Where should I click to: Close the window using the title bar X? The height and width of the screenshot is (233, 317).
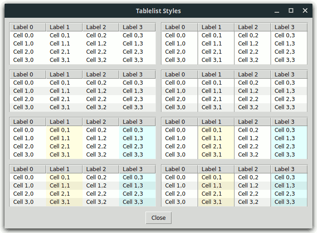pos(305,11)
